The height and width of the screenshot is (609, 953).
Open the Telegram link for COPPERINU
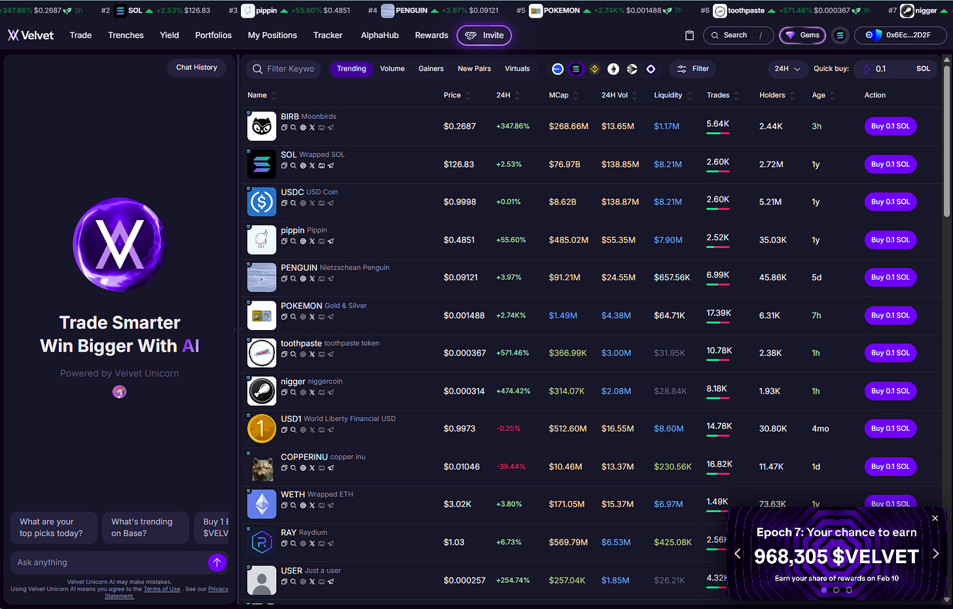pos(331,468)
